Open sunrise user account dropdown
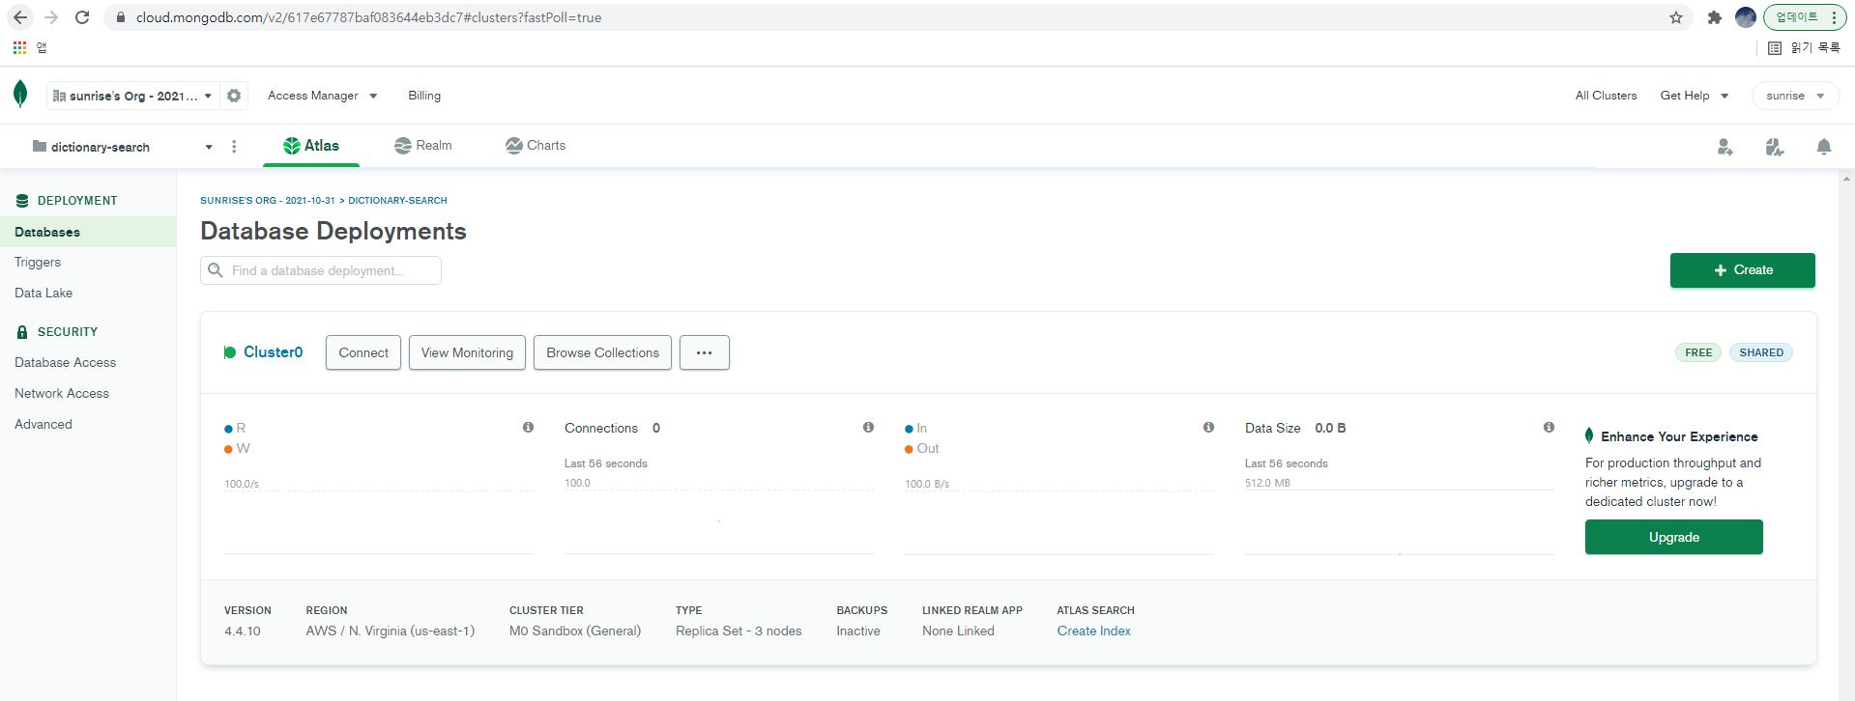The width and height of the screenshot is (1855, 701). click(x=1795, y=96)
